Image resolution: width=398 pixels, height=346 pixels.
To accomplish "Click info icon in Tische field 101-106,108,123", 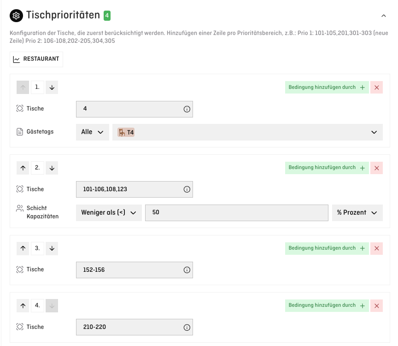I will pyautogui.click(x=187, y=189).
